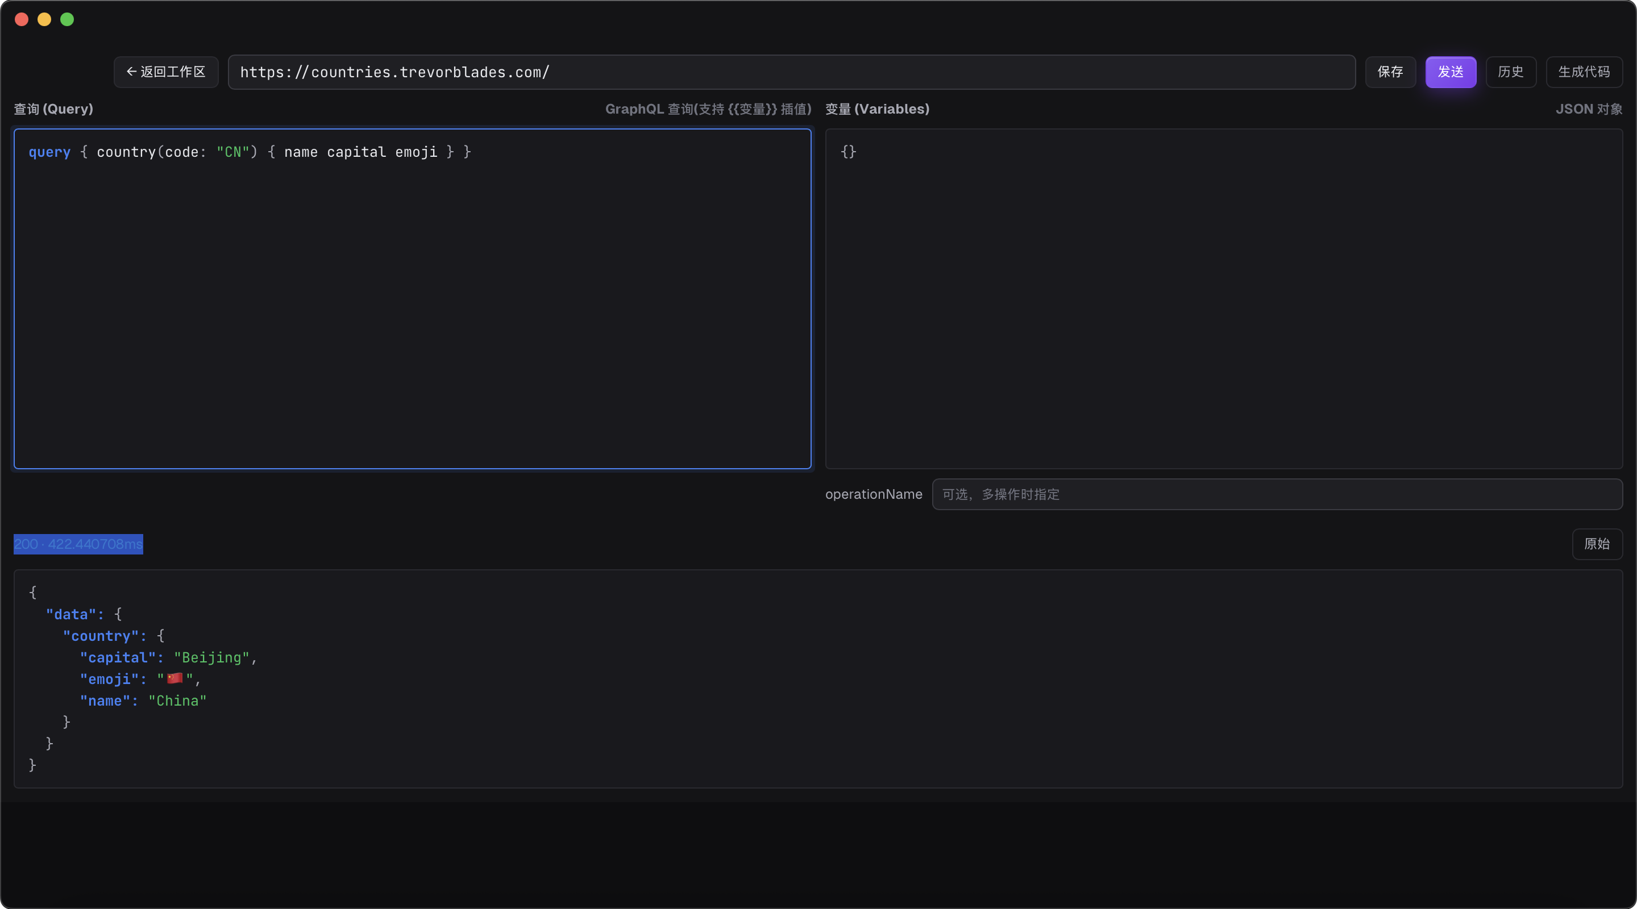This screenshot has width=1637, height=909.
Task: Click the "capital" key in the response
Action: click(x=118, y=657)
